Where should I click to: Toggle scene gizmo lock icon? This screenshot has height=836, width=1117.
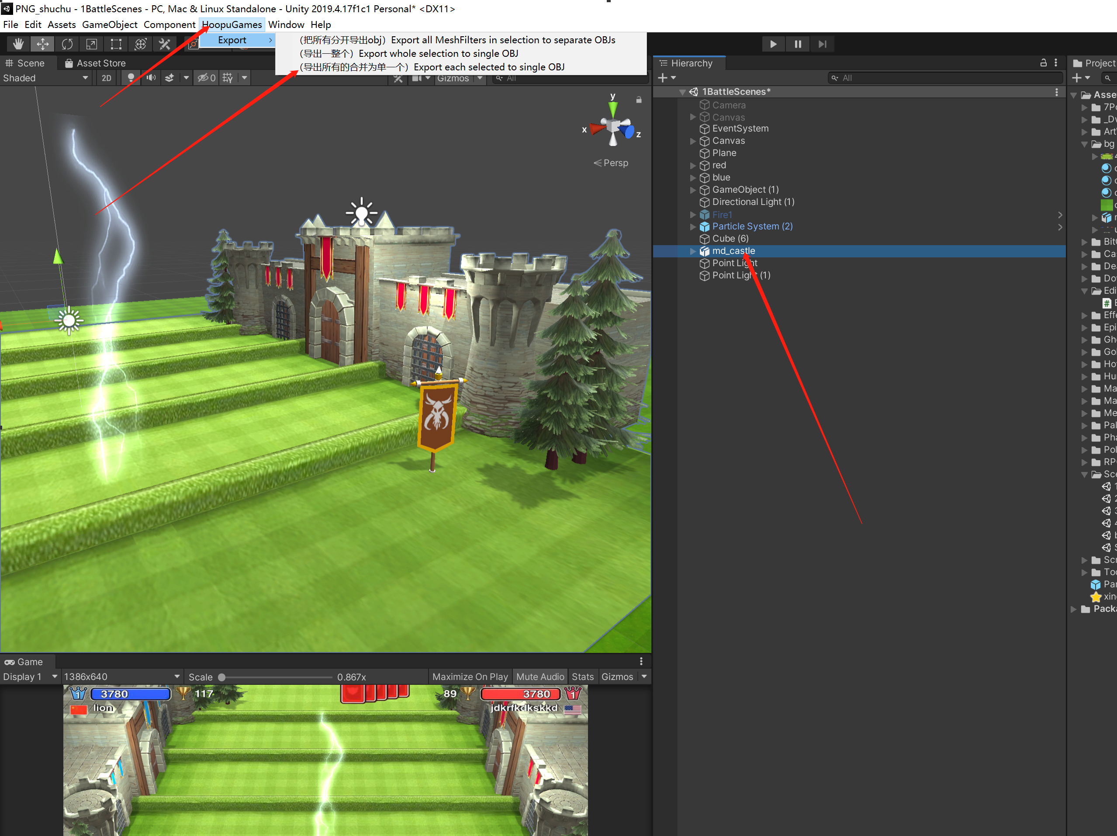639,100
